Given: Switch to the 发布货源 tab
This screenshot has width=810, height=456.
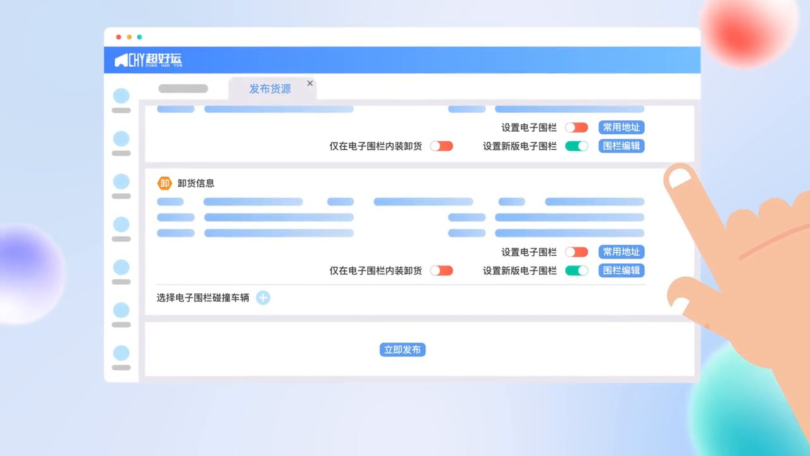Looking at the screenshot, I should click(x=270, y=89).
